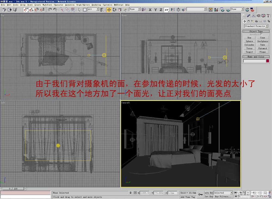Click the Undo arrow icon

[50, 10]
